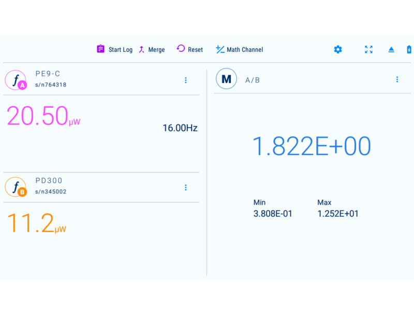Open settings with the gear icon
414x311 pixels.
pyautogui.click(x=338, y=49)
